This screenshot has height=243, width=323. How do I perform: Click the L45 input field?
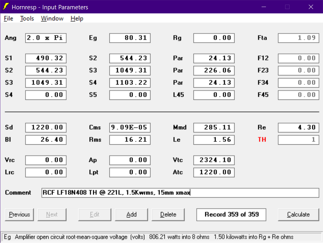click(x=214, y=95)
